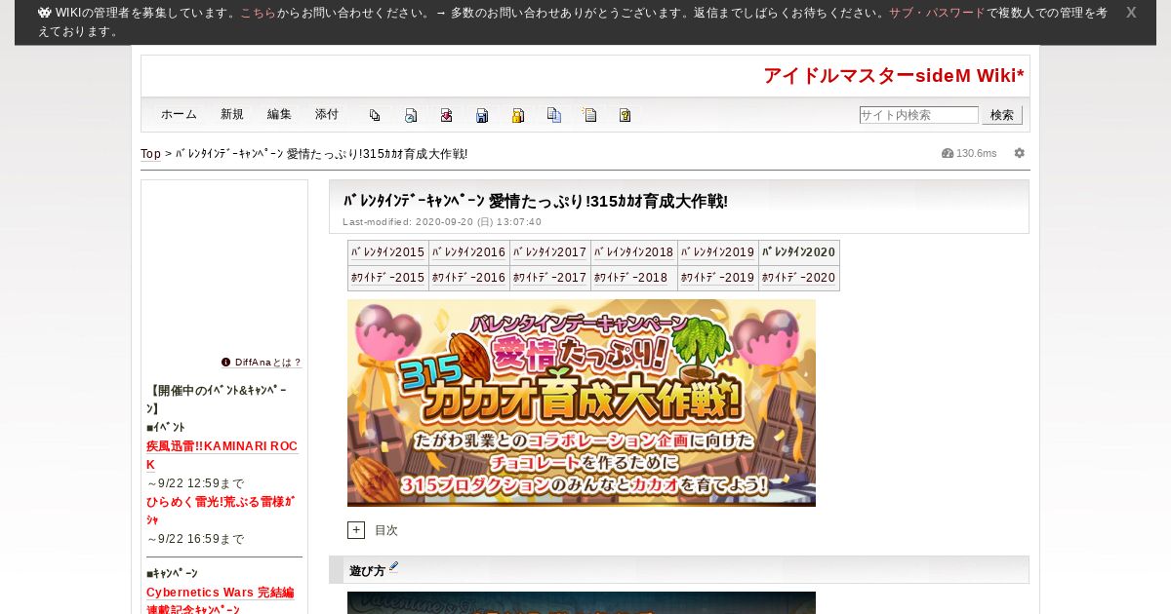The image size is (1171, 614).
Task: Click the 315カカオ育成大作戦 campaign banner image
Action: click(582, 403)
